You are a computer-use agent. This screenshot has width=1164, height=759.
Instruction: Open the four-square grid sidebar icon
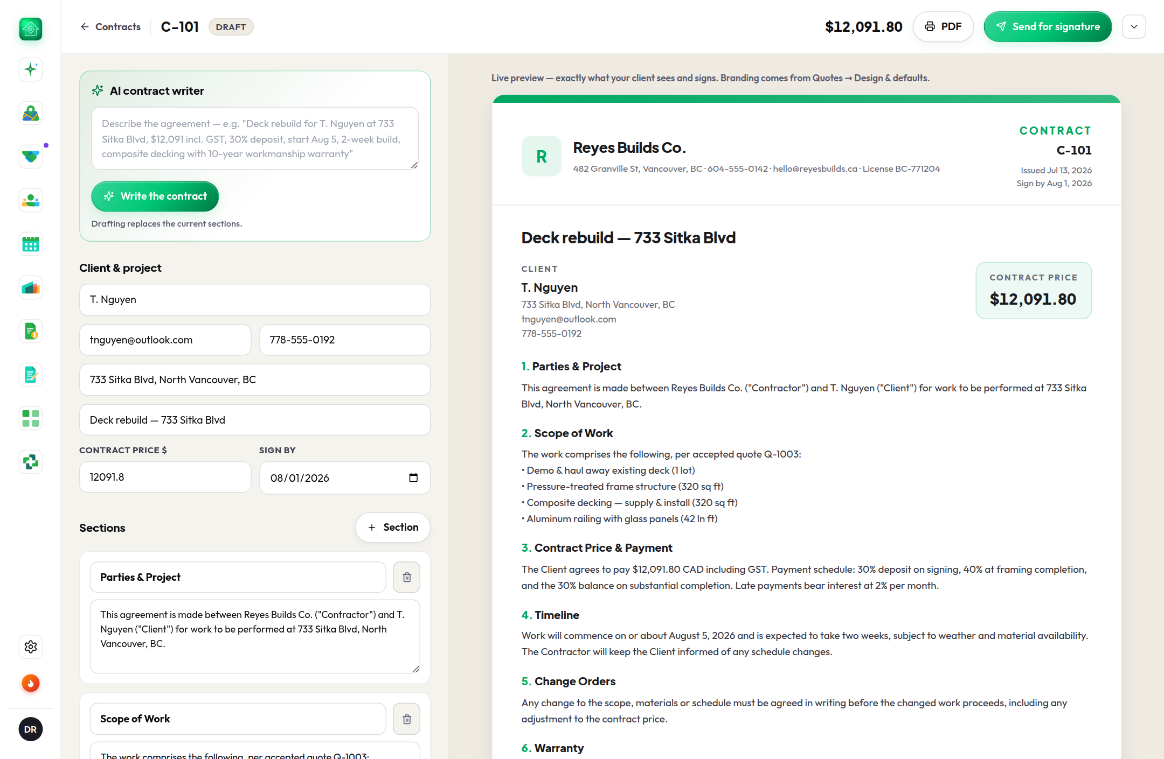coord(31,418)
